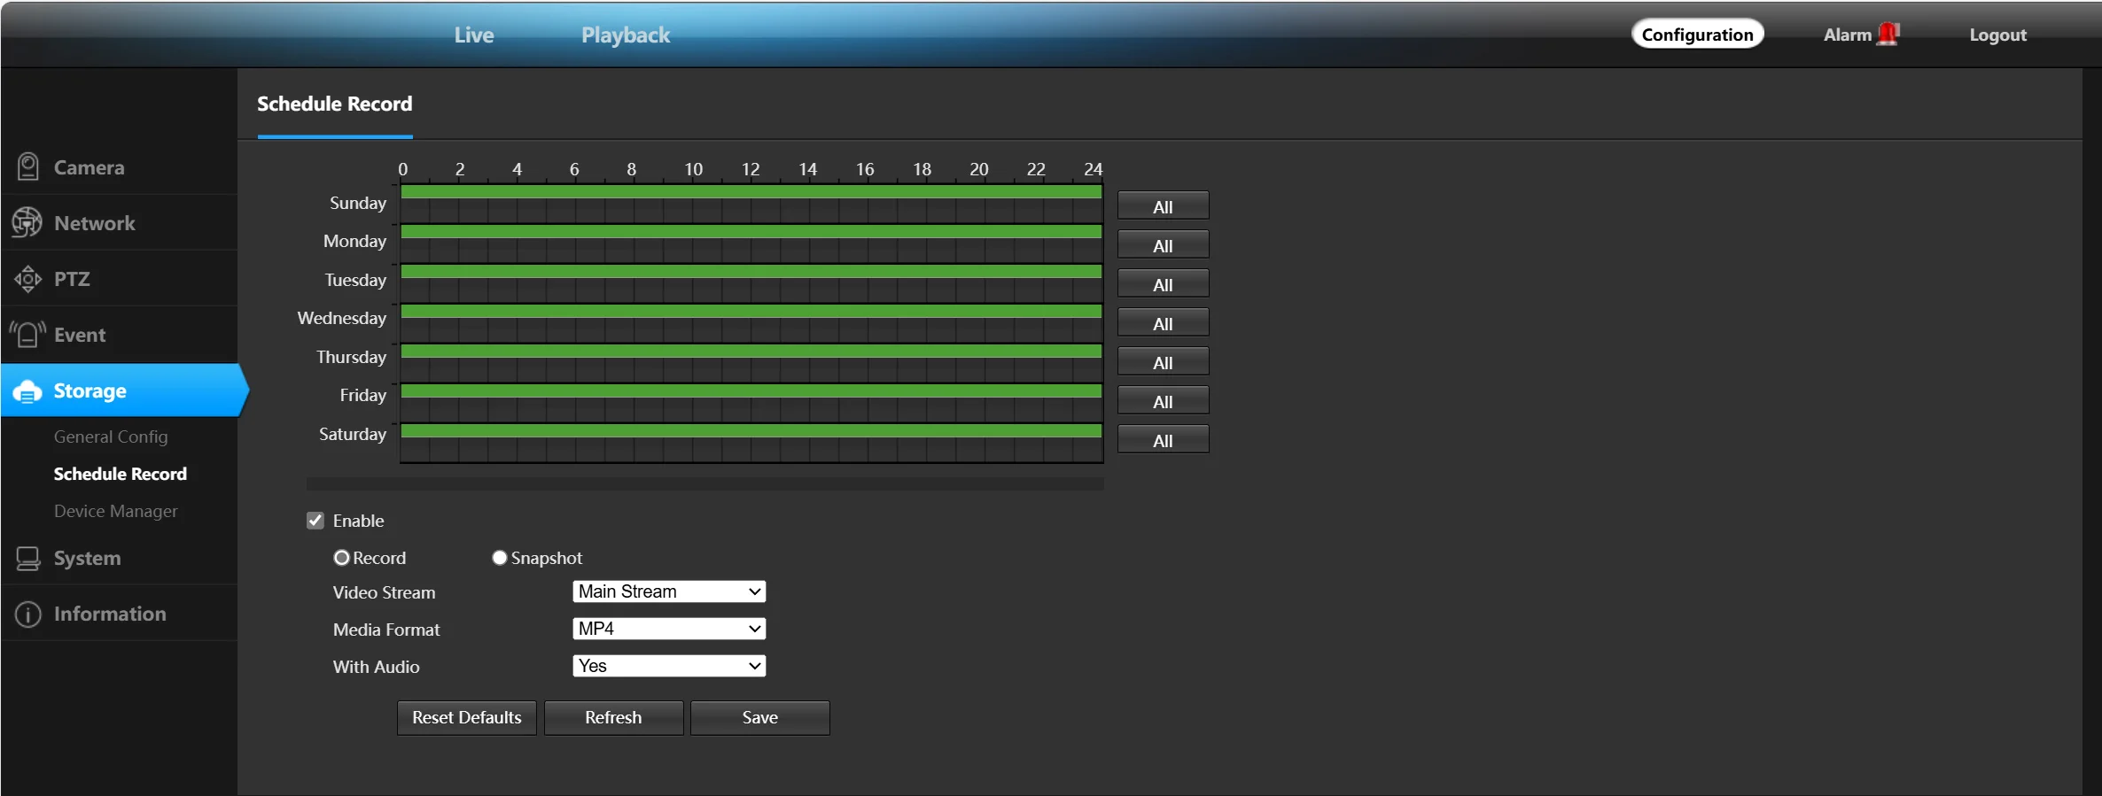
Task: Click the Storage cloud icon
Action: click(x=27, y=390)
